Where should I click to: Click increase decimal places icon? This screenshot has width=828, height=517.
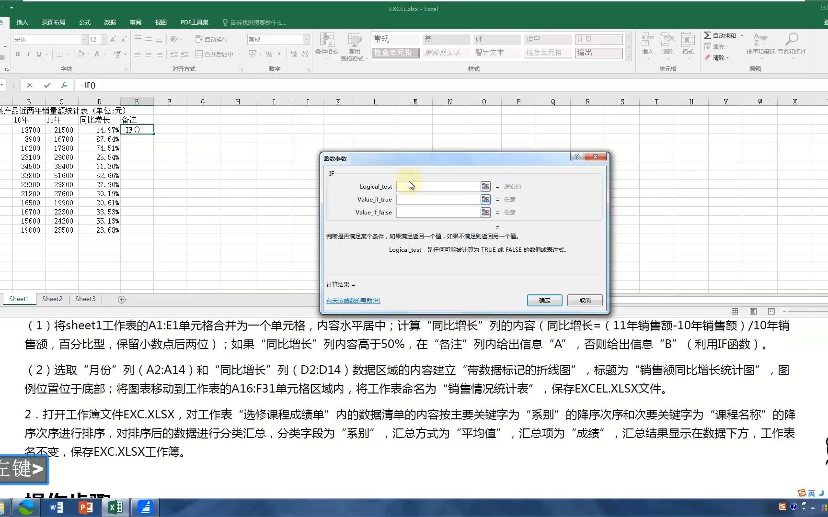point(294,54)
